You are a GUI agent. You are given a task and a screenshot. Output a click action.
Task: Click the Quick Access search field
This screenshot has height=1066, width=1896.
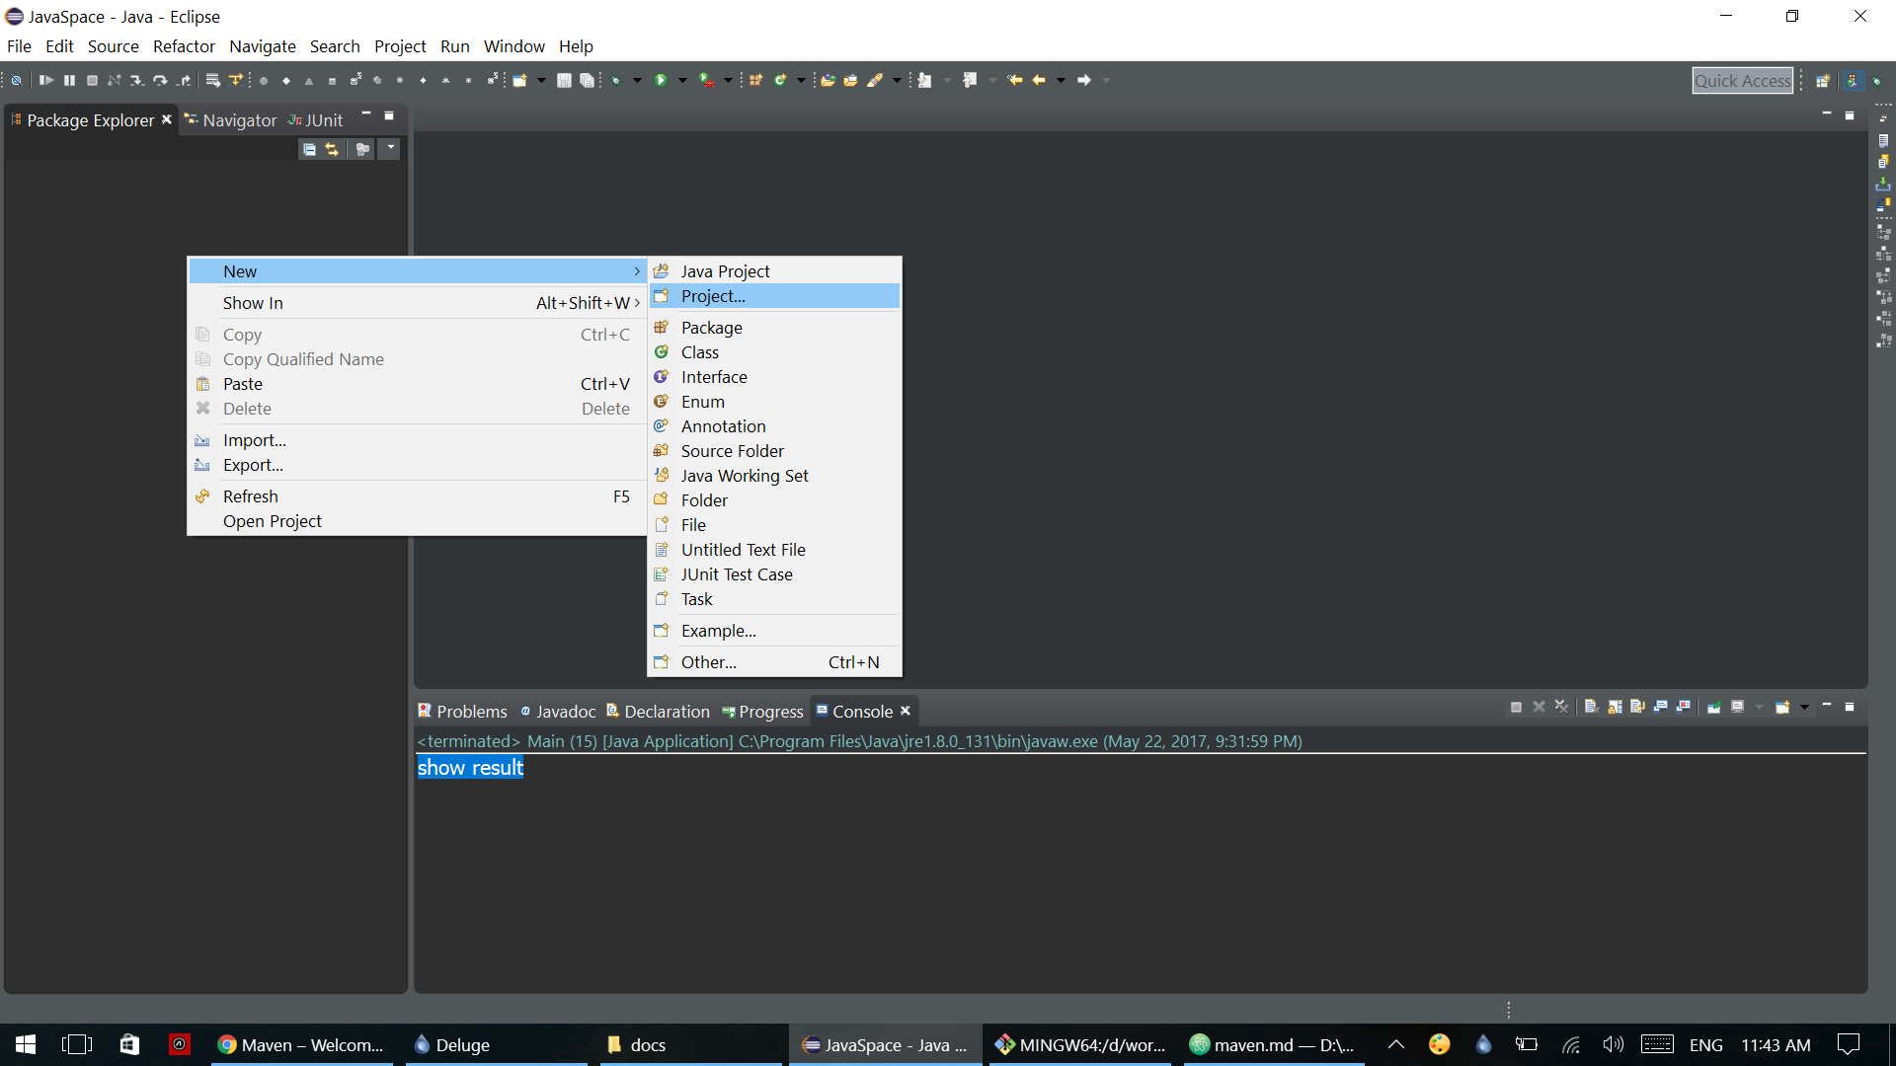click(x=1743, y=81)
